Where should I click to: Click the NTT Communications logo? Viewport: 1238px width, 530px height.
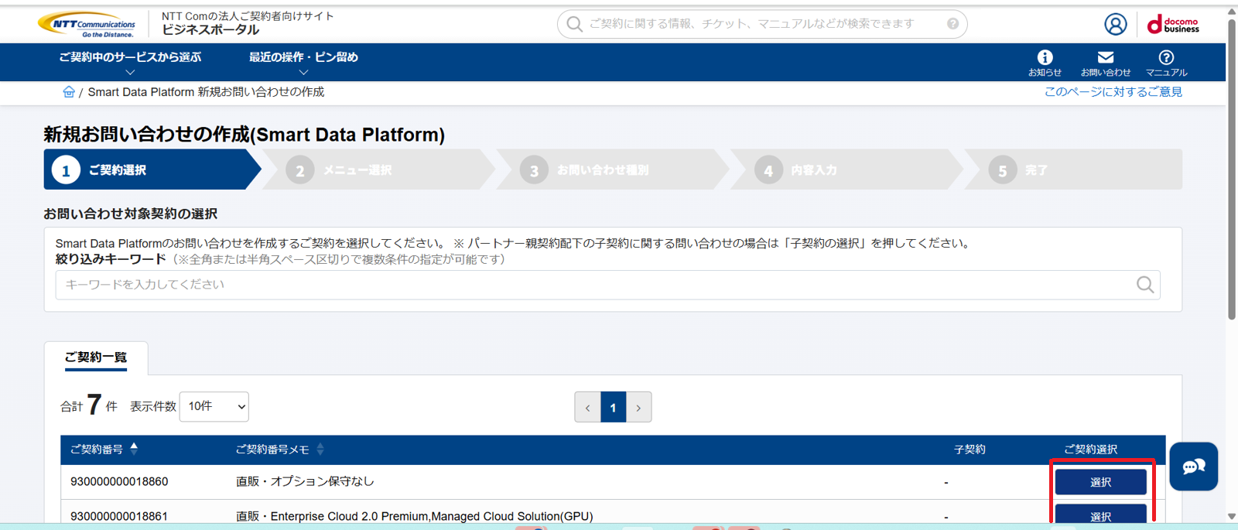[x=87, y=25]
